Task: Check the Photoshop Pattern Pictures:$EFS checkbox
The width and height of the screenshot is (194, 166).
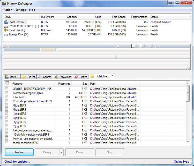Action: [x=7, y=101]
